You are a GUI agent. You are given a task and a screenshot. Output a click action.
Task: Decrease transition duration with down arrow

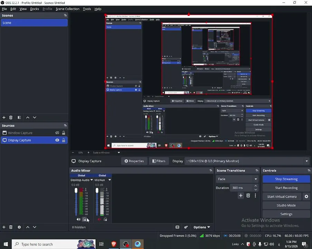click(x=256, y=190)
